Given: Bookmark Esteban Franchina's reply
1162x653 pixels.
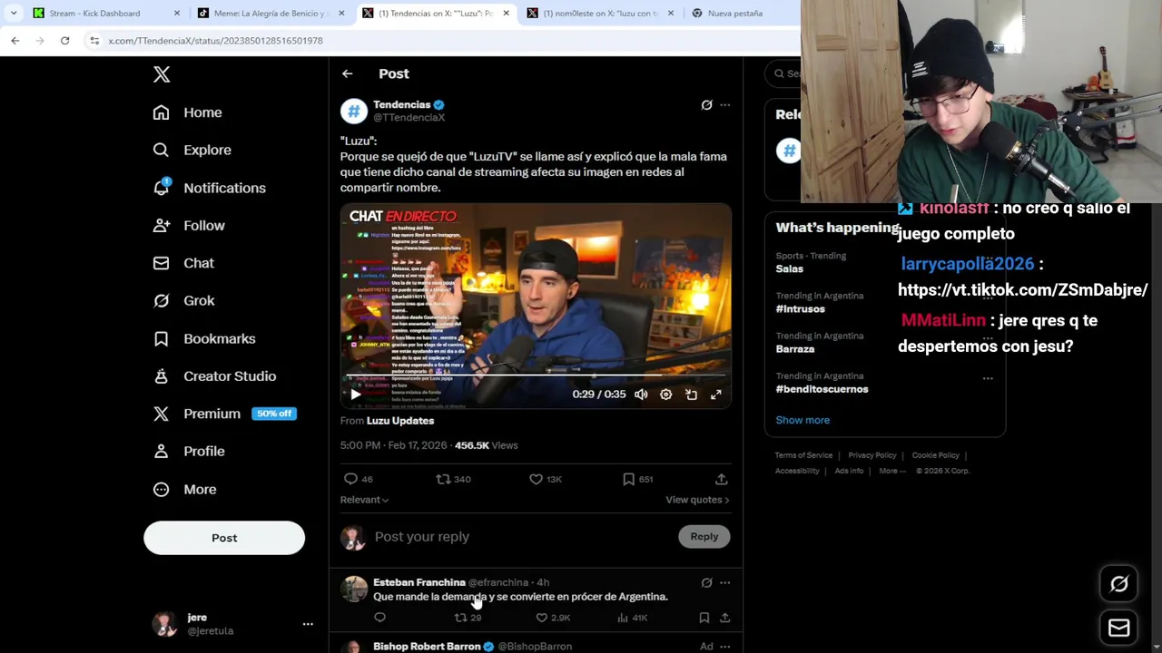Looking at the screenshot, I should coord(704,618).
